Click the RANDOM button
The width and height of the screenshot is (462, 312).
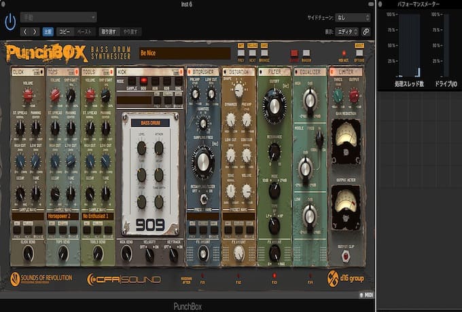(x=306, y=53)
